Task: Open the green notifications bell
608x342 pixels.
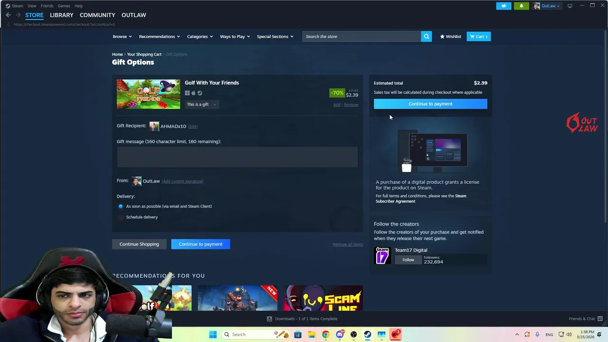Action: pyautogui.click(x=521, y=6)
